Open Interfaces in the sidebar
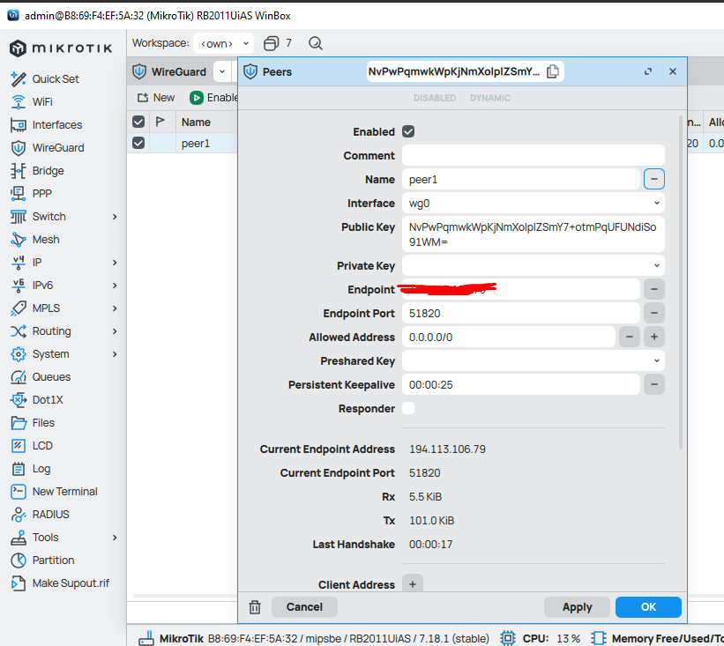724x646 pixels. pos(46,125)
